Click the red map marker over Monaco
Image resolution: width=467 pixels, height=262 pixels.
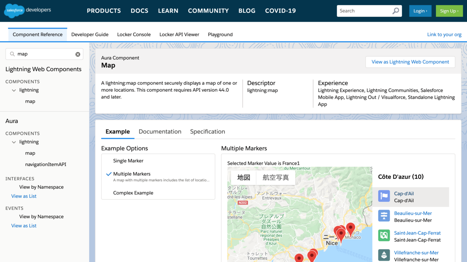[351, 229]
